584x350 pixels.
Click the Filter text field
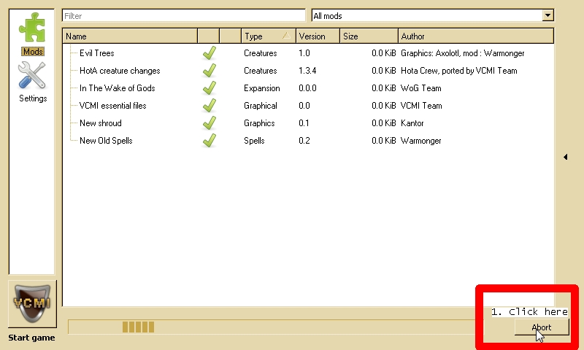coord(183,15)
